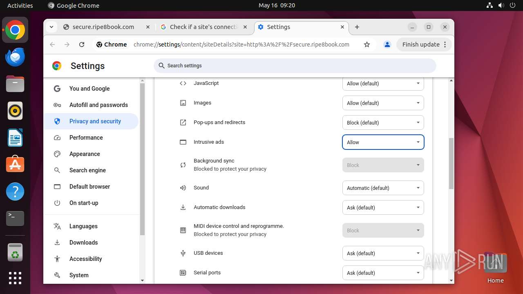
Task: Open the On start-up section
Action: 91,203
